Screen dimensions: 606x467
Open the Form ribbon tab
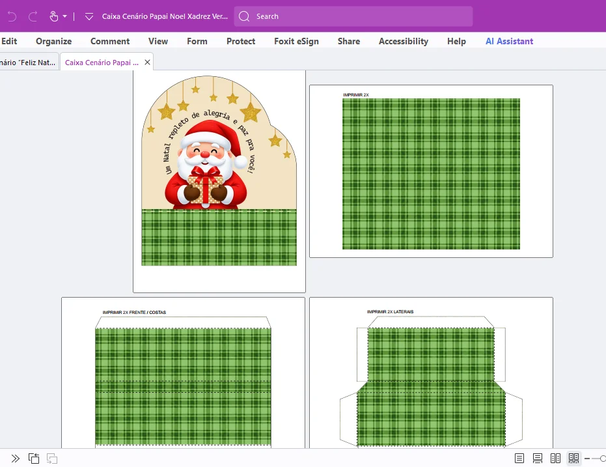pyautogui.click(x=197, y=42)
